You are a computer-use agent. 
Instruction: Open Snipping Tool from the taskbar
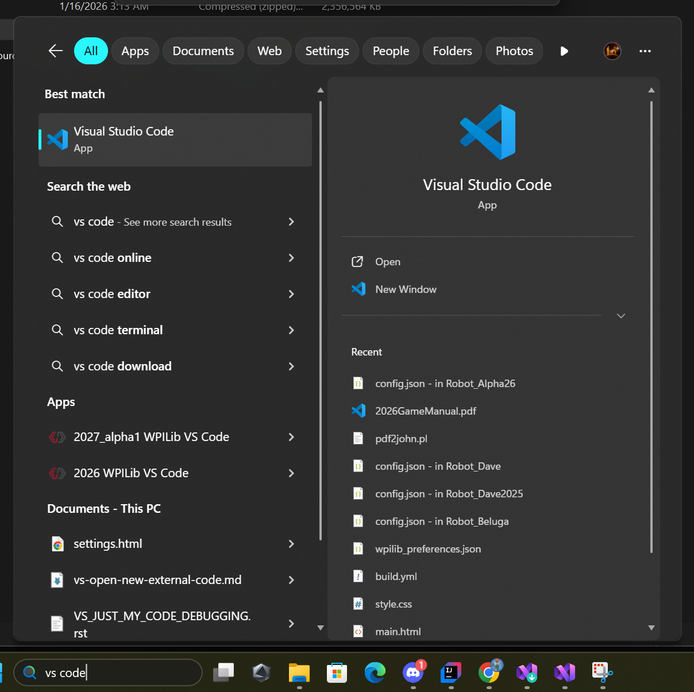(602, 672)
